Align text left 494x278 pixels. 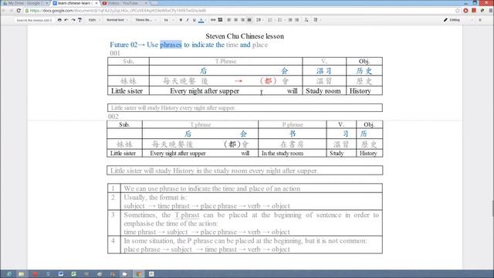(x=229, y=20)
